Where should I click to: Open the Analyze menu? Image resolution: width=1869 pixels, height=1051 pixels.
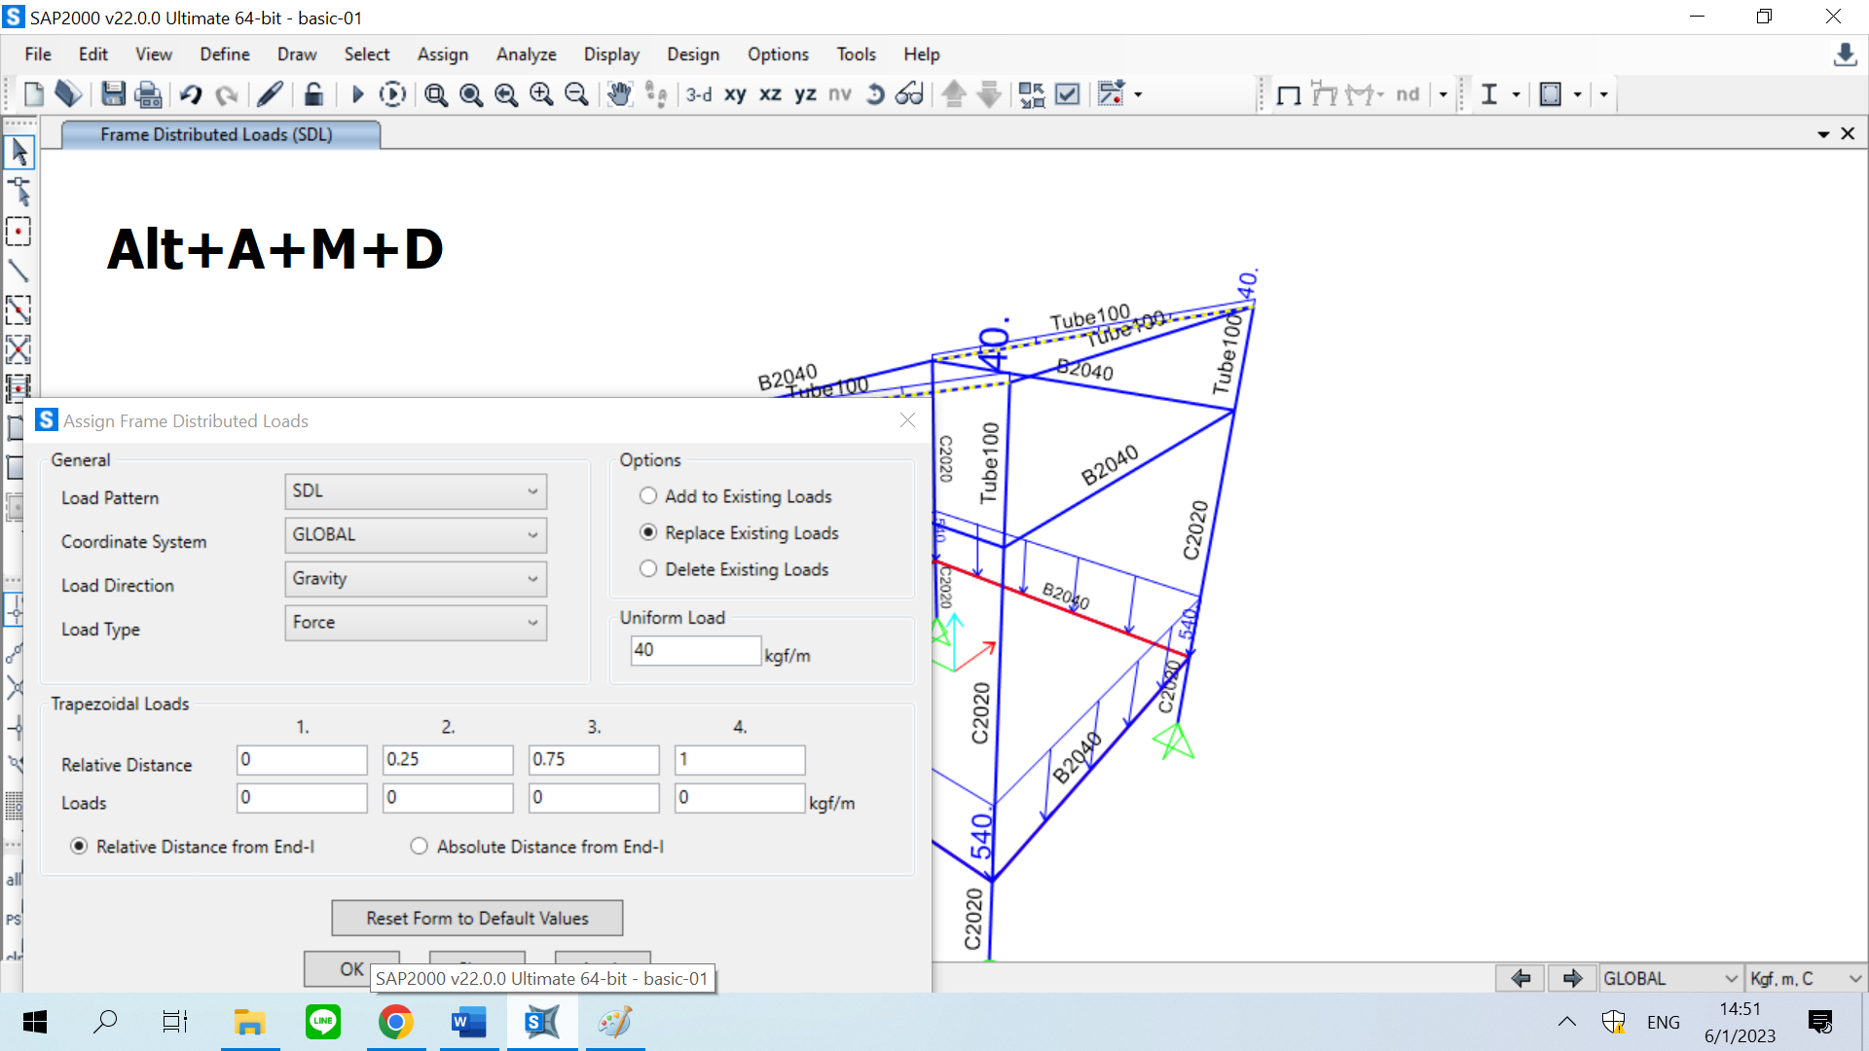[526, 54]
